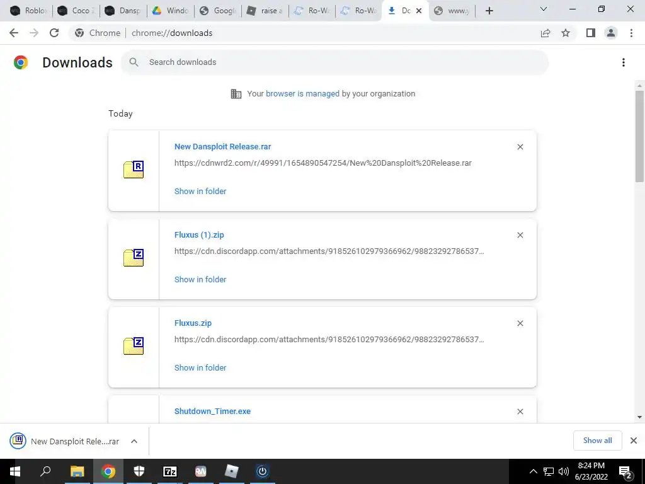Click the forward navigation arrow
The width and height of the screenshot is (645, 484).
(34, 33)
